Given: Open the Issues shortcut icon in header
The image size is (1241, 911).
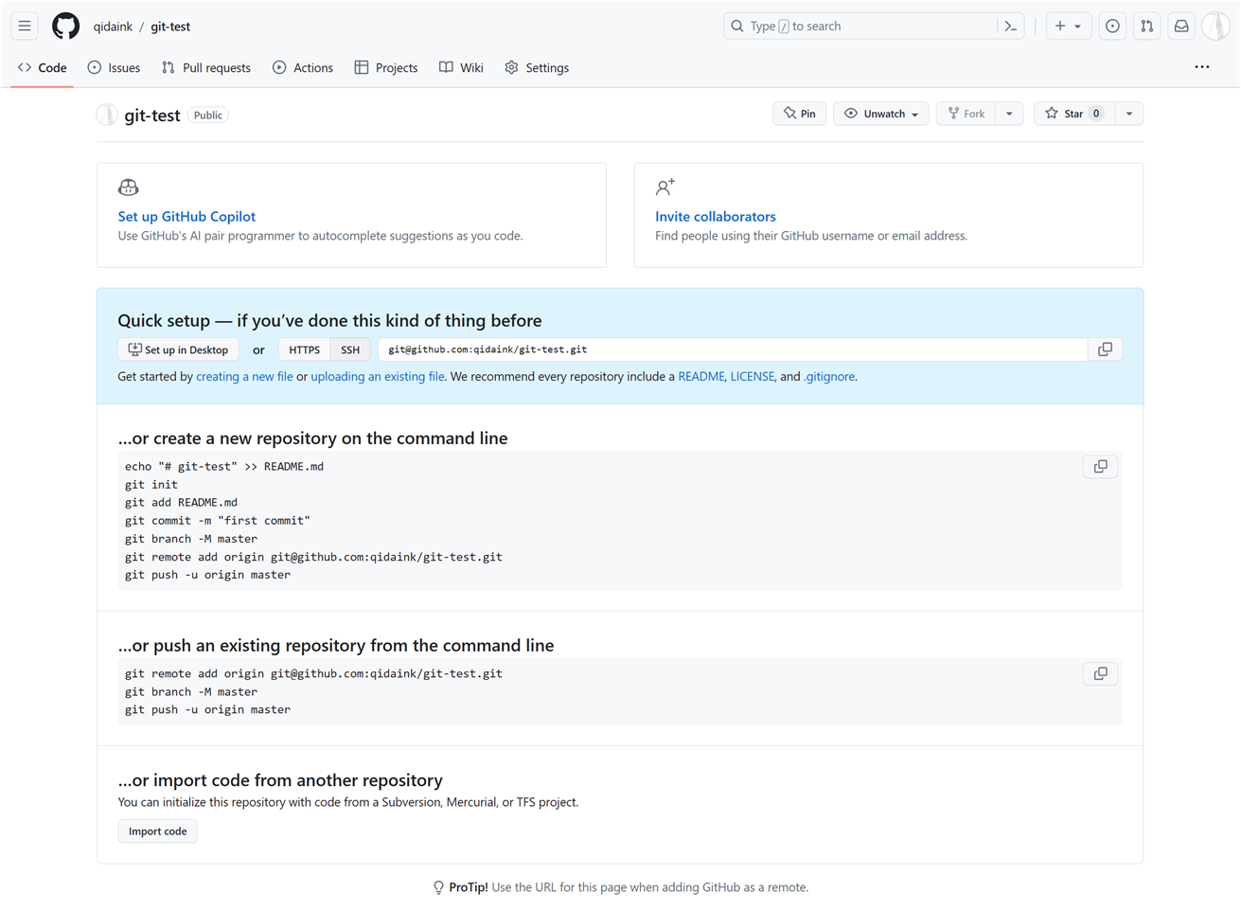Looking at the screenshot, I should [x=1112, y=27].
